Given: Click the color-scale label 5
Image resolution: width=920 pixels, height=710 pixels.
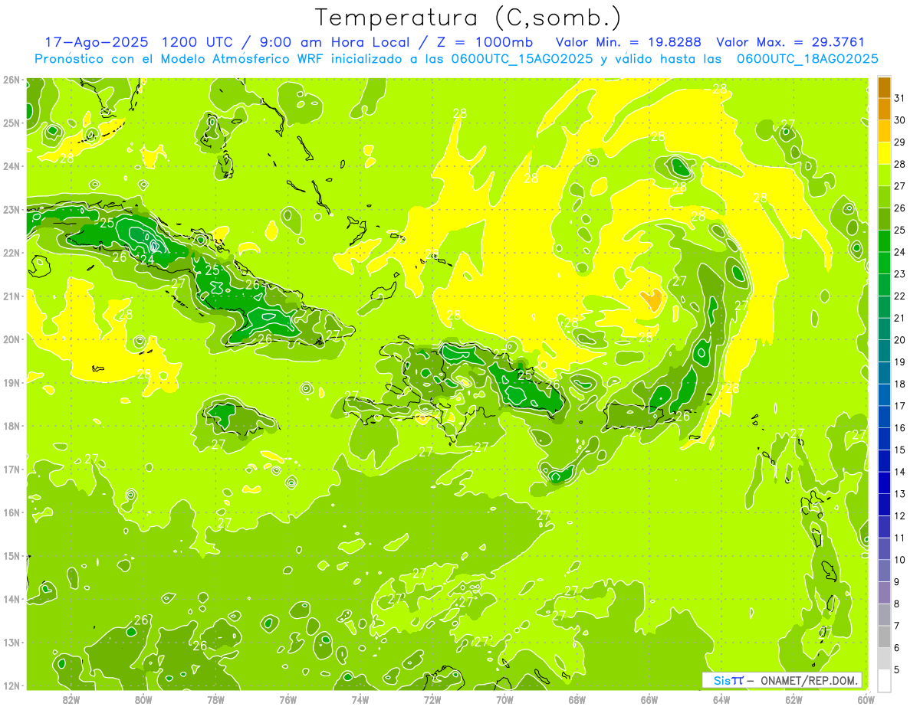Looking at the screenshot, I should click(897, 669).
